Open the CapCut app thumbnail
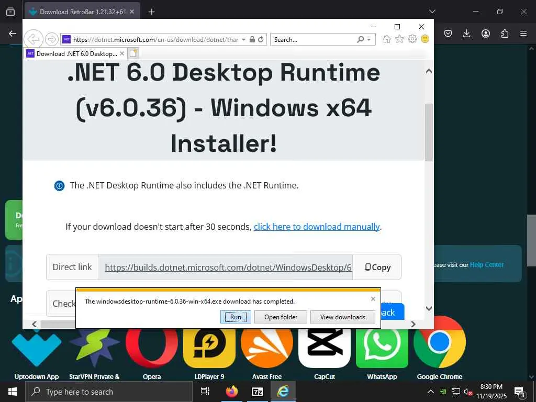This screenshot has width=536, height=402. click(x=325, y=348)
